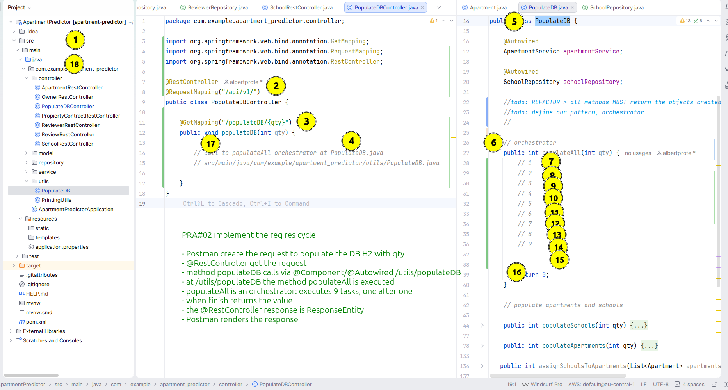728x390 pixels.
Task: Click the Windsurf Pro status bar widget
Action: click(x=542, y=384)
